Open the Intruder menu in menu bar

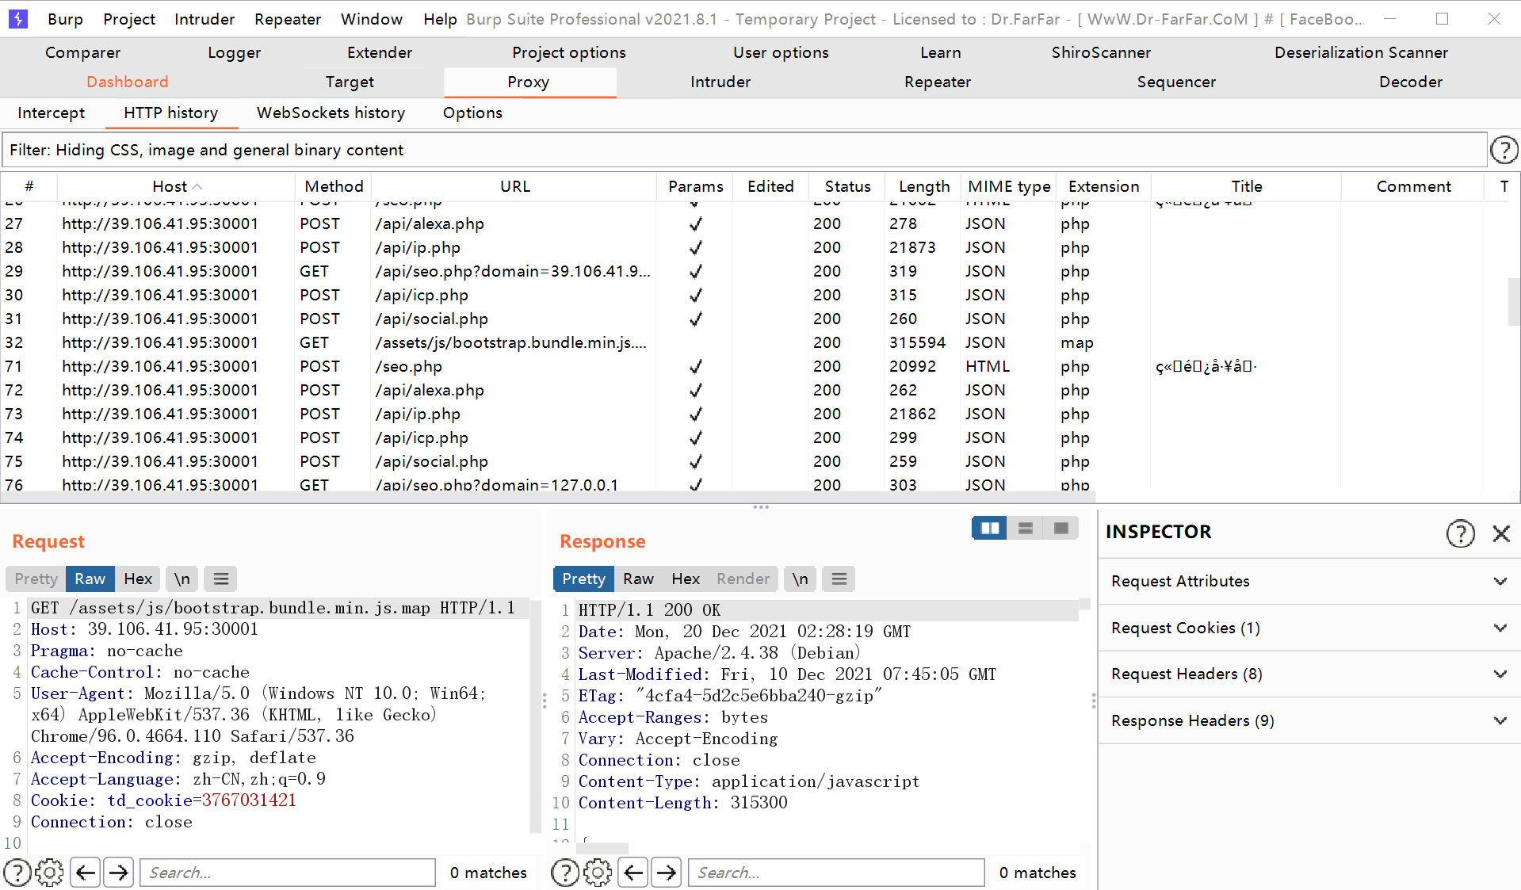(204, 19)
